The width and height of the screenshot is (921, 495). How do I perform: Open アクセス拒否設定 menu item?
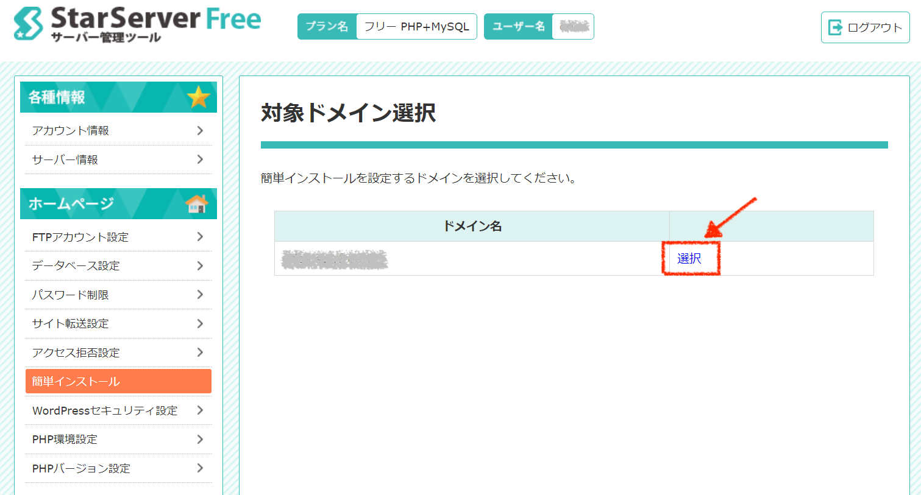point(118,353)
